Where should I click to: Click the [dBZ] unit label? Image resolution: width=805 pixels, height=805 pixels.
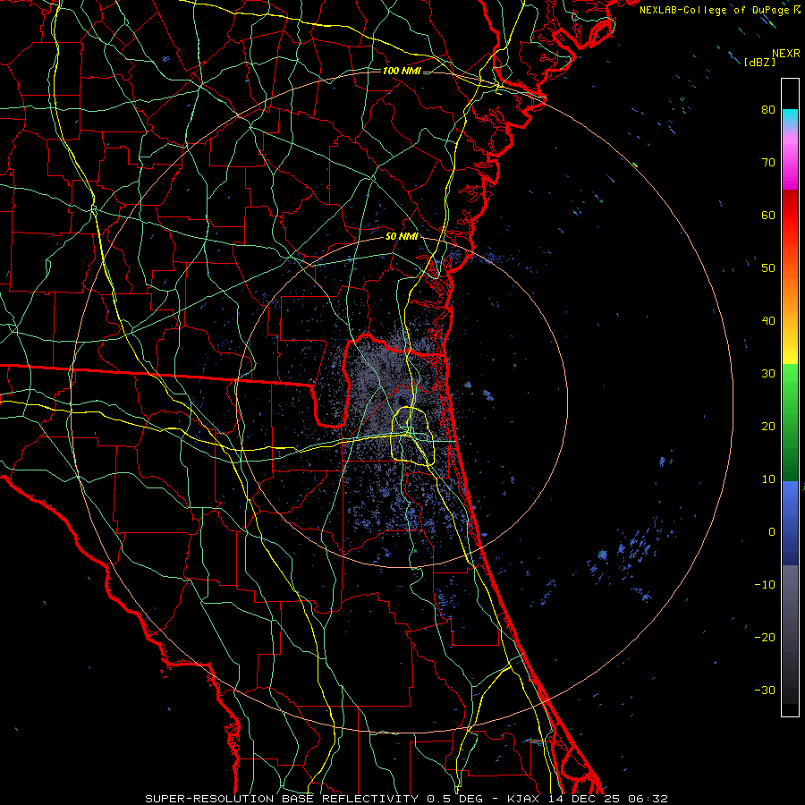click(x=759, y=62)
